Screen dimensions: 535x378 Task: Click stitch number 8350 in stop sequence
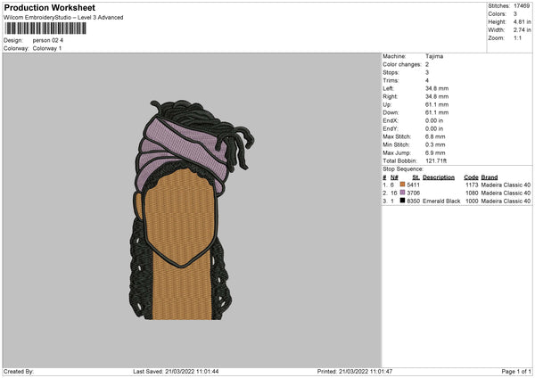(413, 201)
